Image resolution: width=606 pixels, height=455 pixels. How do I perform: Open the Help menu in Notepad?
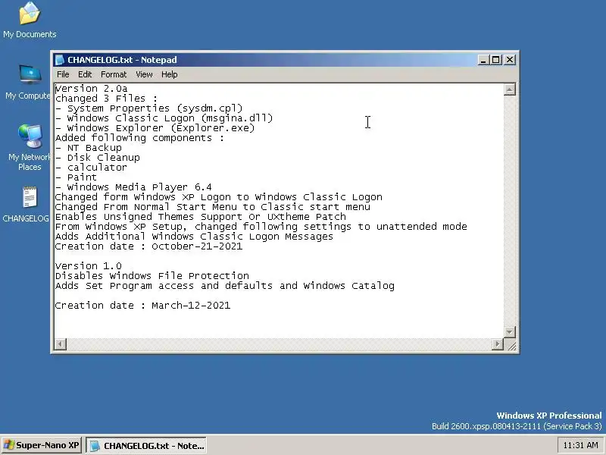[x=169, y=74]
